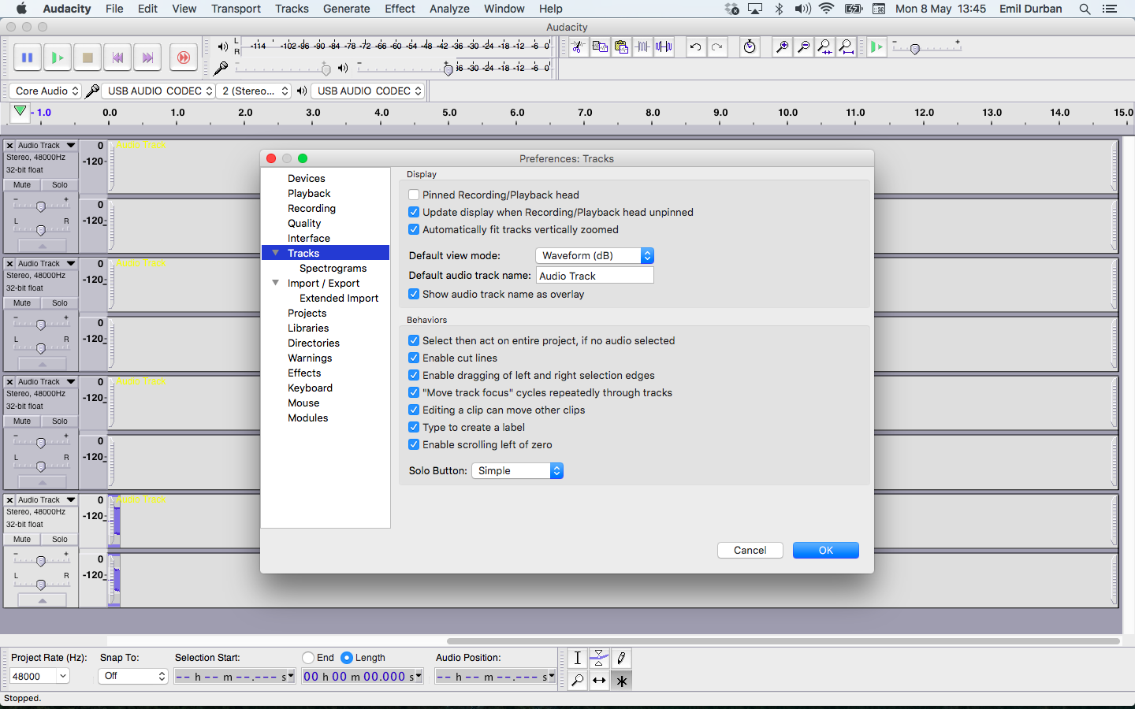Viewport: 1135px width, 709px height.
Task: Toggle Enable scrolling left of zero
Action: (x=414, y=444)
